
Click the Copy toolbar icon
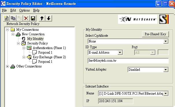point(13,18)
